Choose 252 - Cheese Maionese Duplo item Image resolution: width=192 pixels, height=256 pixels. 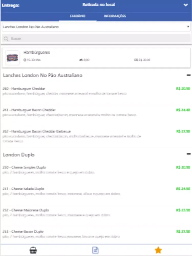26,210
